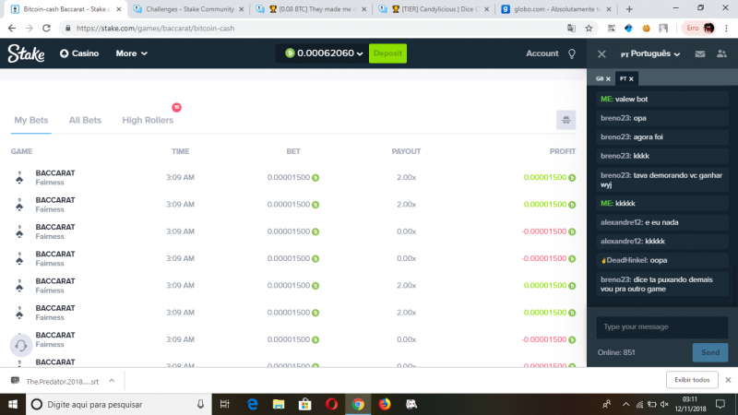Viewport: 738px width, 415px height.
Task: Open Microsoft Store from taskbar
Action: click(x=305, y=404)
